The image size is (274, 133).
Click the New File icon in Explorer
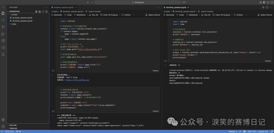click(x=36, y=11)
